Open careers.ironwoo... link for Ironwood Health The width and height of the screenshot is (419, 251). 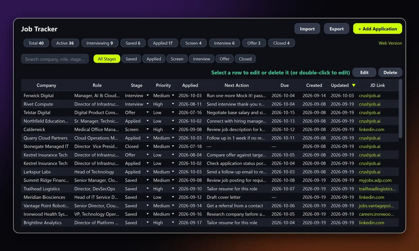pyautogui.click(x=376, y=214)
